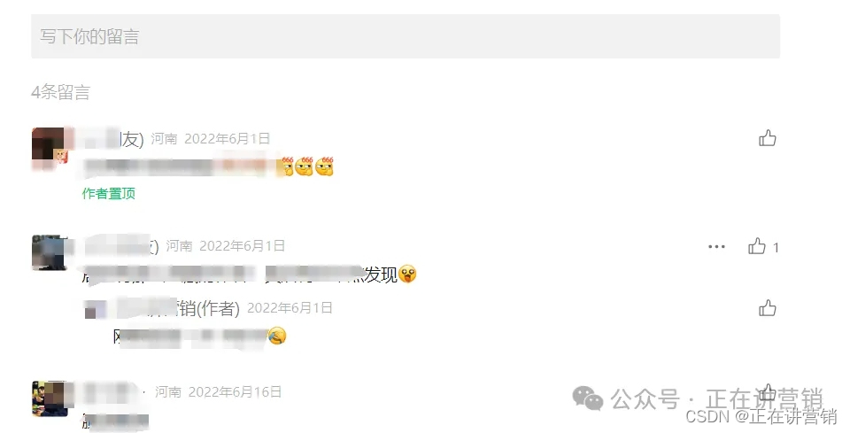Image resolution: width=850 pixels, height=433 pixels.
Task: Open the second commenter's avatar
Action: click(49, 252)
